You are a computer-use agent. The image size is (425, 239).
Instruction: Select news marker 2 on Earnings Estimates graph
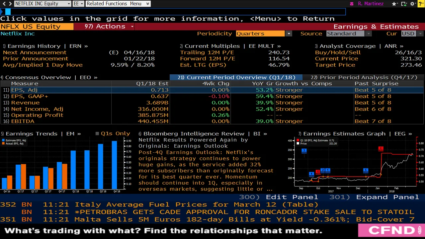coord(323,170)
